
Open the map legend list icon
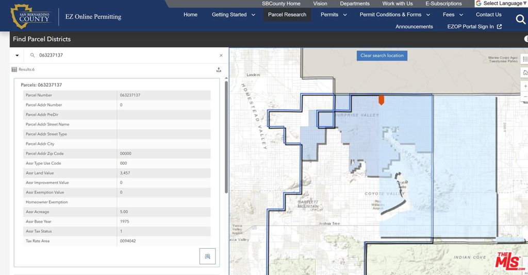[x=525, y=60]
